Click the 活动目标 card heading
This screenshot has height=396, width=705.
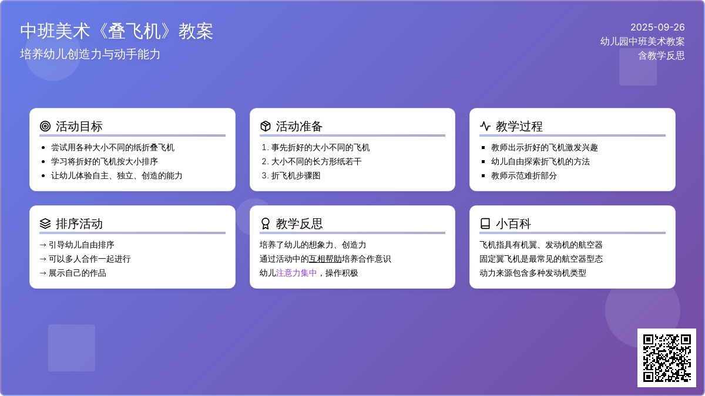(79, 126)
